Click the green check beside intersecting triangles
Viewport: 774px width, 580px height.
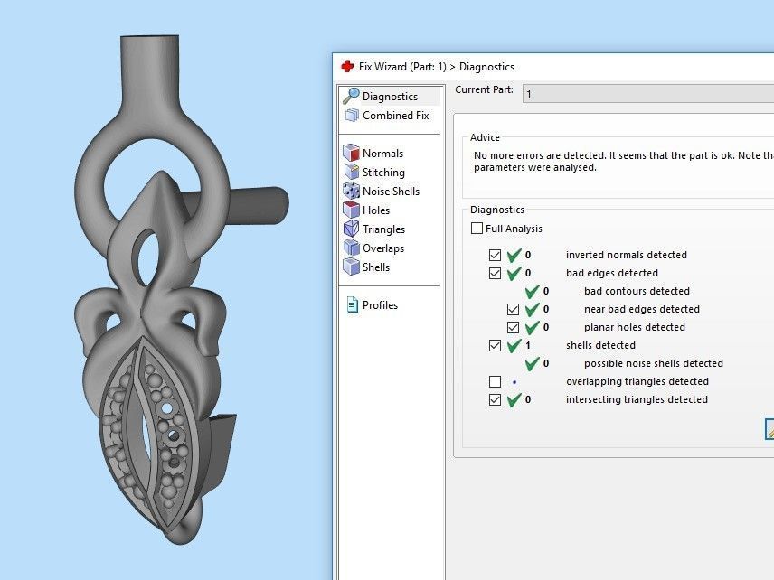(514, 399)
